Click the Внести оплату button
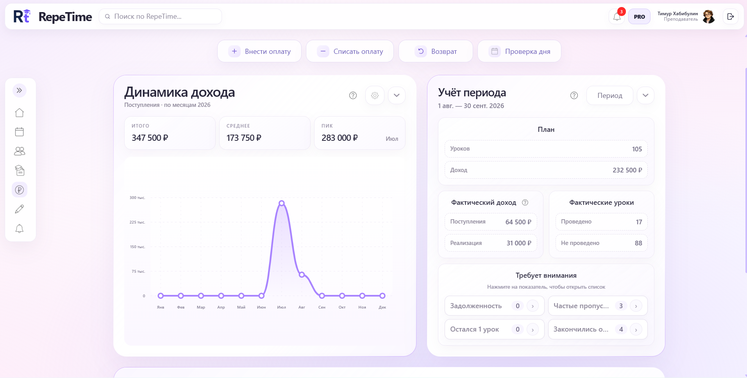 click(259, 51)
